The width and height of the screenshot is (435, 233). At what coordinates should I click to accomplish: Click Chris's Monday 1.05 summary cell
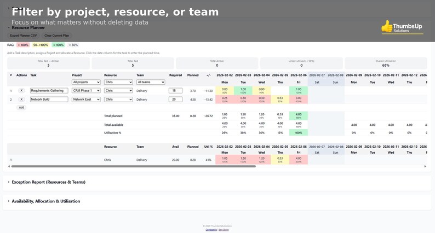tap(225, 160)
